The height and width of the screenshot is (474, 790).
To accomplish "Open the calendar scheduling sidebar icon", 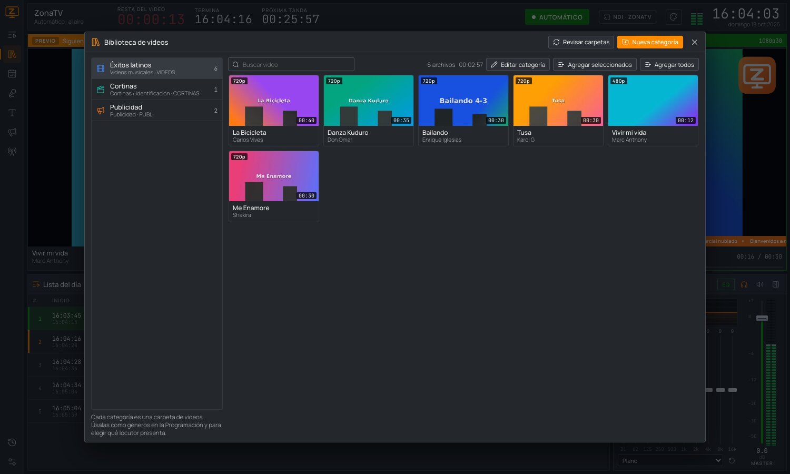I will tap(12, 74).
